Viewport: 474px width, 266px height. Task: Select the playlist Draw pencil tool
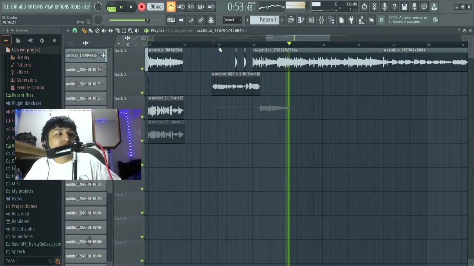(84, 31)
